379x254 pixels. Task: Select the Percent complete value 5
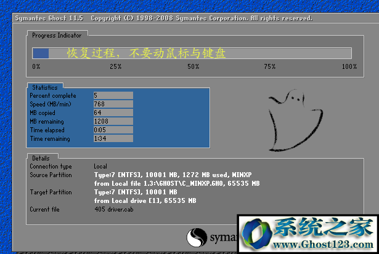[113, 95]
